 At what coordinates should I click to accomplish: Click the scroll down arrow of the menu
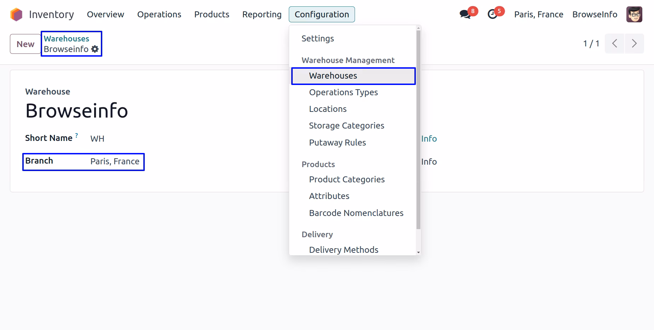click(x=418, y=252)
